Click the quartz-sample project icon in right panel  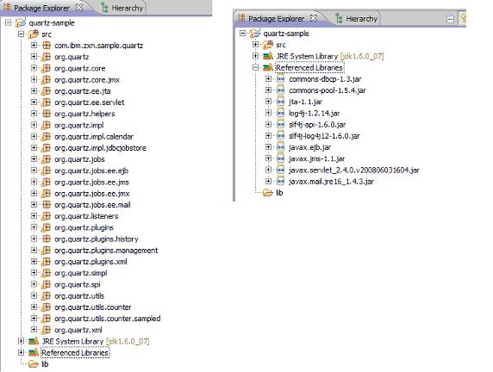[x=255, y=34]
